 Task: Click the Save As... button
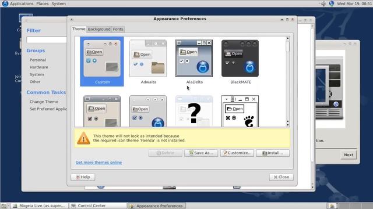coord(201,153)
